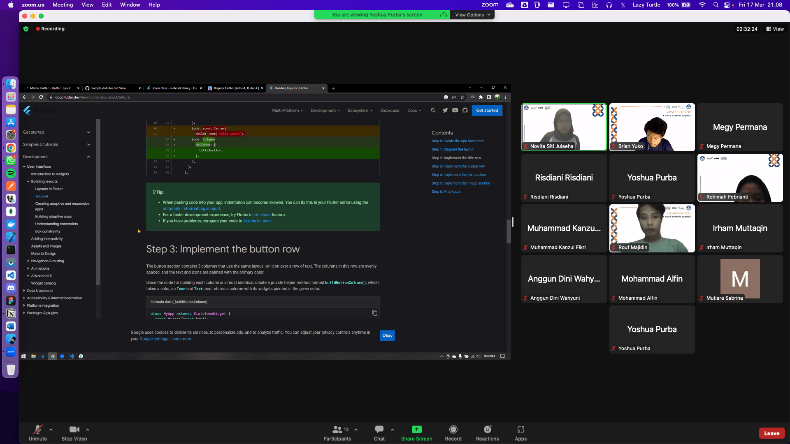Screen dimensions: 790x444
Task: Open the Development dropdown in Flutter navbar
Action: tap(325, 110)
